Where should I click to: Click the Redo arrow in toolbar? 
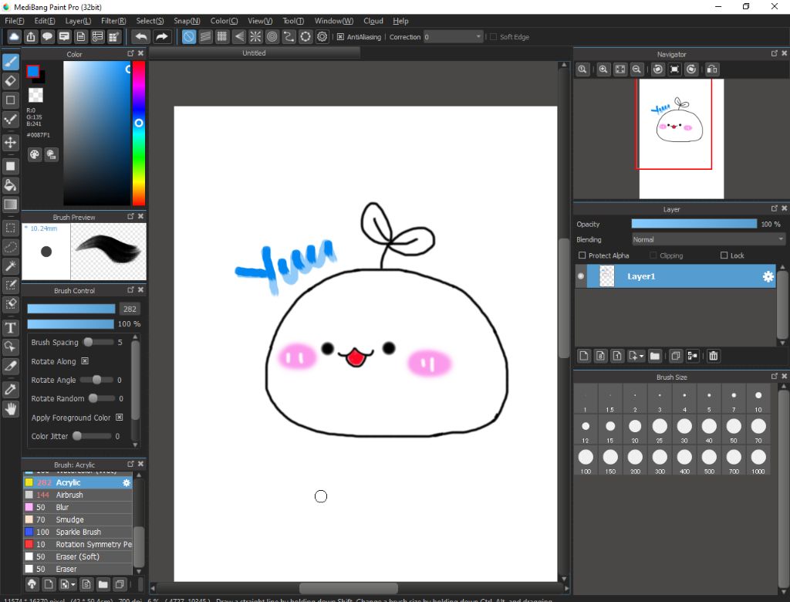(161, 37)
